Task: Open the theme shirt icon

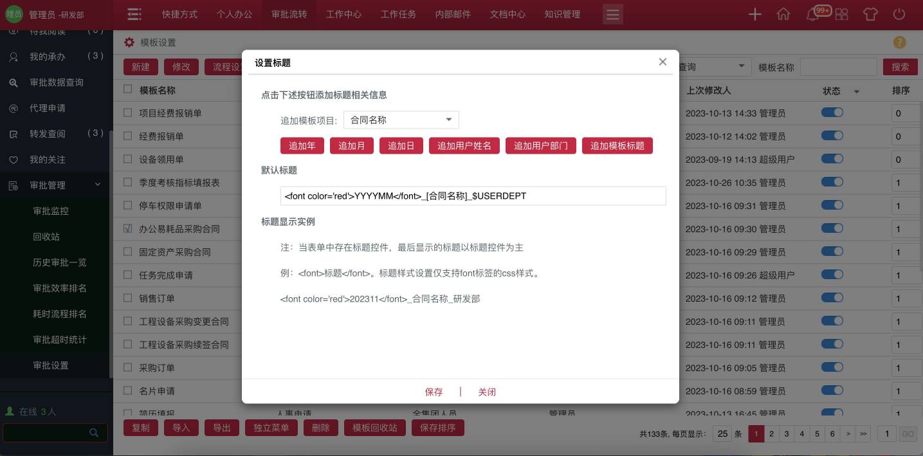Action: point(870,14)
